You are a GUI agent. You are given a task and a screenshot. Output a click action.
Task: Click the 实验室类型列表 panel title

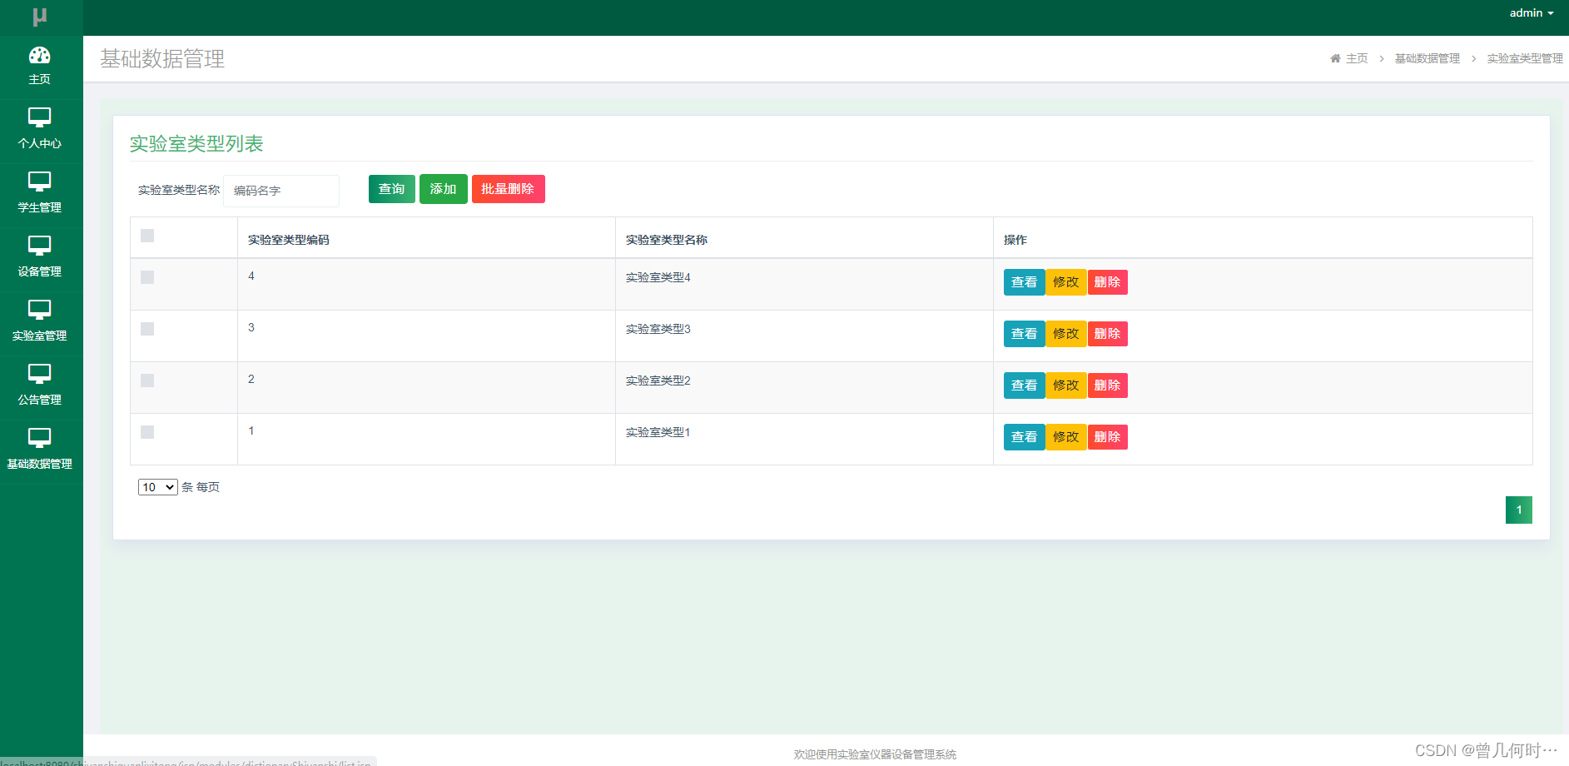tap(196, 143)
